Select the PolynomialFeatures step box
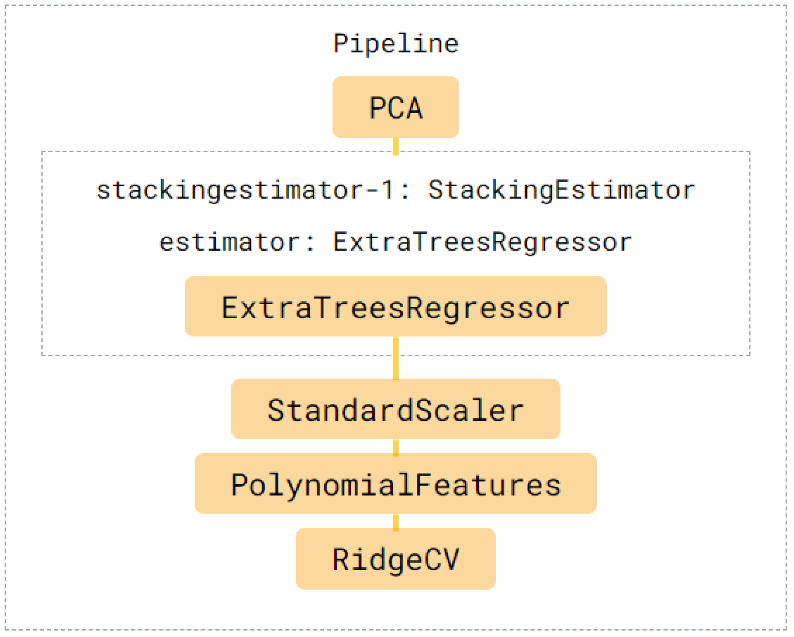Screen dimensions: 794x637 (x=395, y=484)
